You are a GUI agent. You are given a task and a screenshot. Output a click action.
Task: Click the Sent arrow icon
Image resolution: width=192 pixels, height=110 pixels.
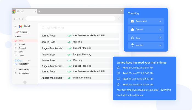[x=16, y=52]
